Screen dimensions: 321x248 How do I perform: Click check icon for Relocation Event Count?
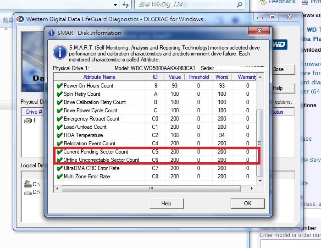[59, 143]
